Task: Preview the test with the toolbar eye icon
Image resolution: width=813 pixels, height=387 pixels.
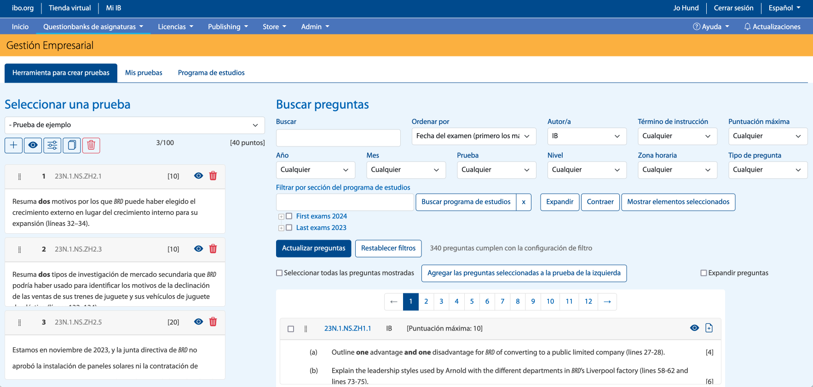Action: [x=33, y=145]
